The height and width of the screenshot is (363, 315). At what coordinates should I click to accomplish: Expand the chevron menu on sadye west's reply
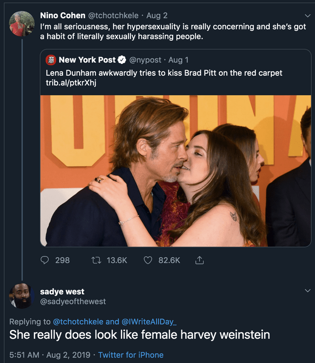(306, 291)
